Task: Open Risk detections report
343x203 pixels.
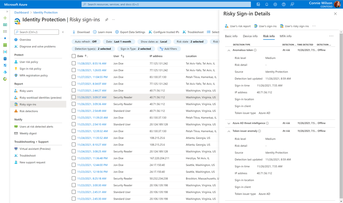Action: pyautogui.click(x=28, y=111)
